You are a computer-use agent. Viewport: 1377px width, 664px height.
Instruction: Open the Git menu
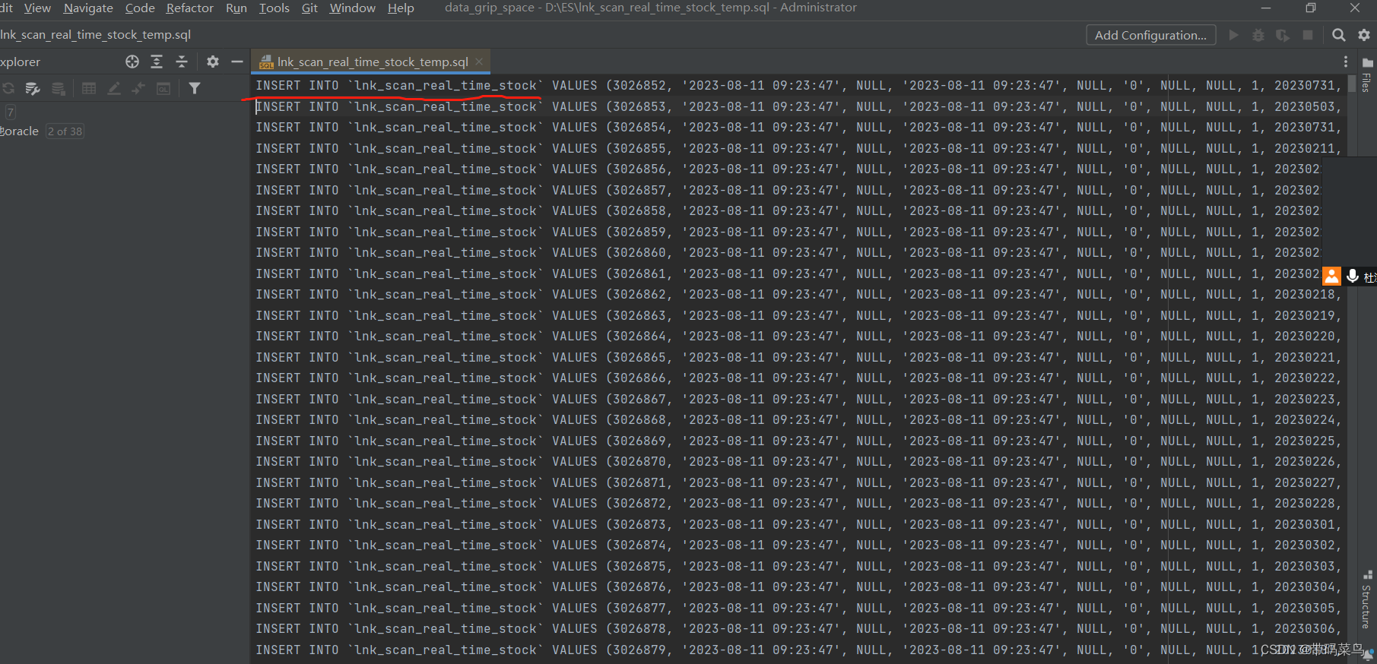click(x=309, y=8)
